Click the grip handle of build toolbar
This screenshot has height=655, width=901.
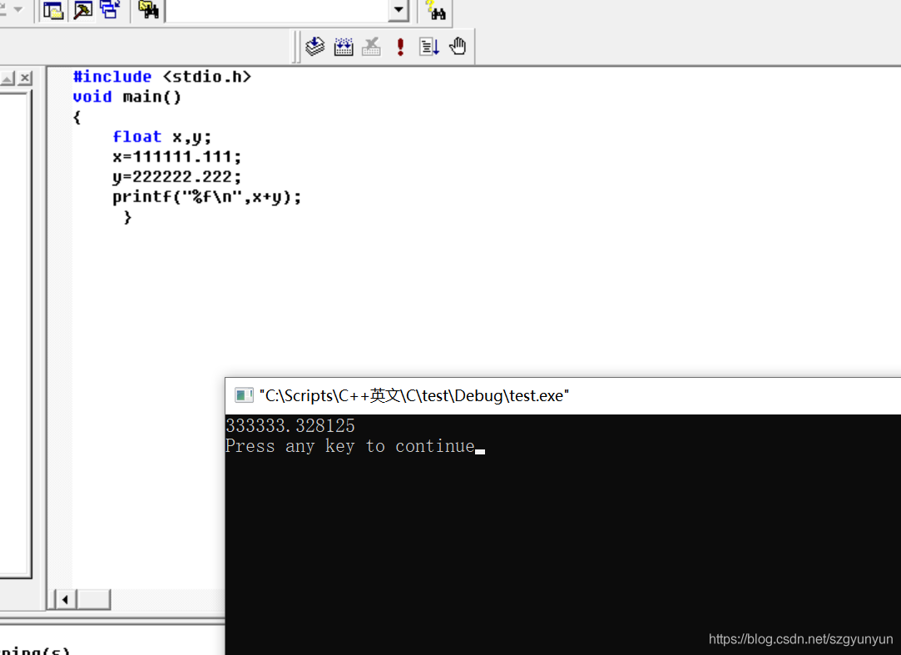[x=296, y=47]
